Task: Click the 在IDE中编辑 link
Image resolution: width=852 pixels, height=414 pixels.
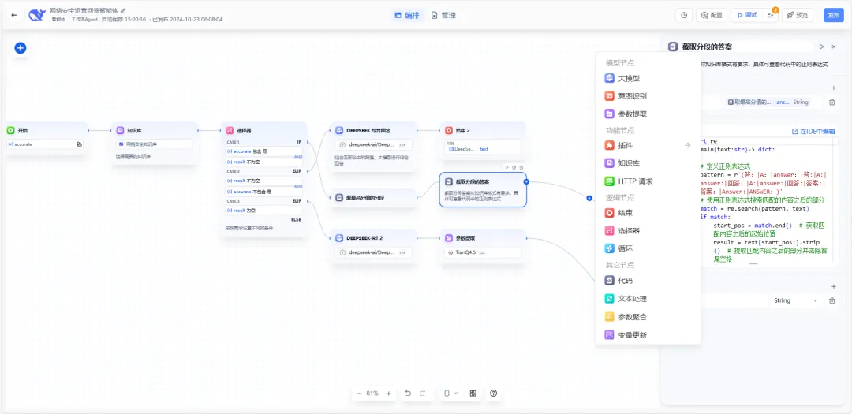Action: point(813,131)
